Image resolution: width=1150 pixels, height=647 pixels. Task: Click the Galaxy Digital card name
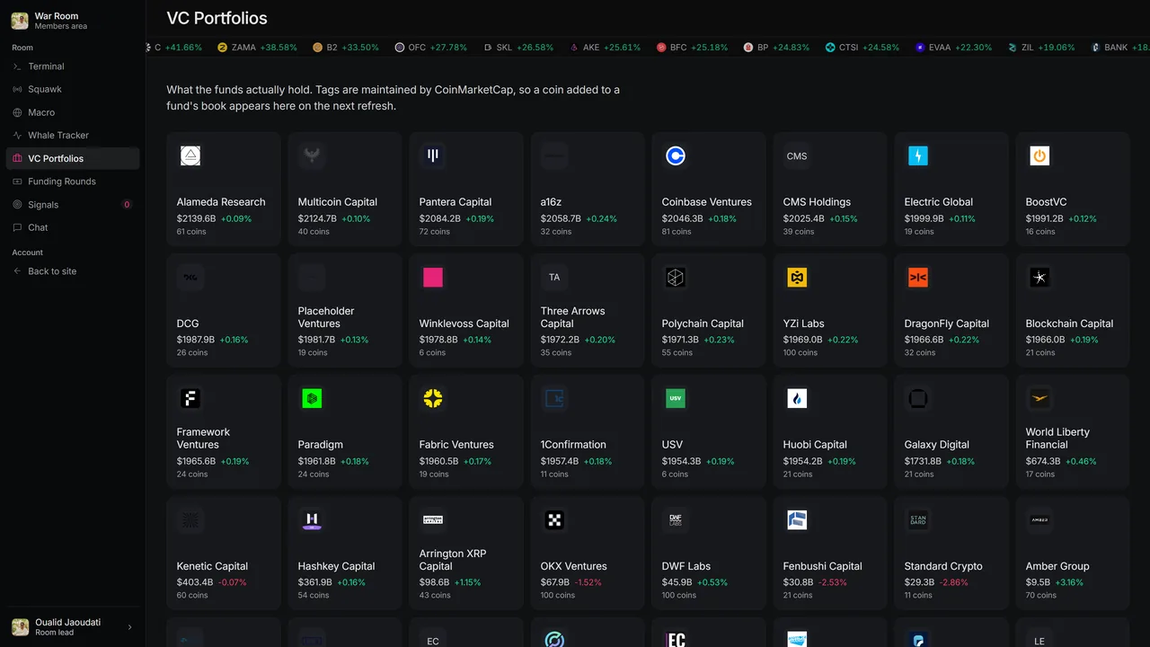[937, 445]
